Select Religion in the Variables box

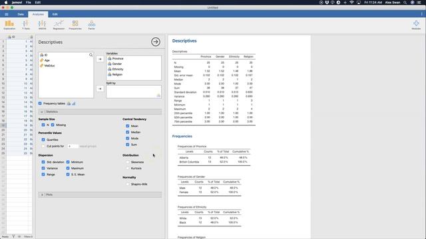117,74
